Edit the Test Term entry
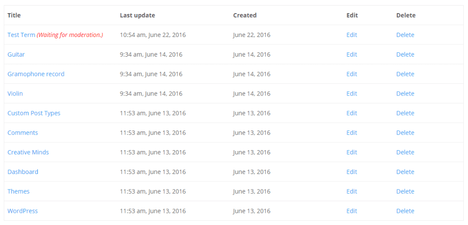The width and height of the screenshot is (468, 225). (351, 35)
